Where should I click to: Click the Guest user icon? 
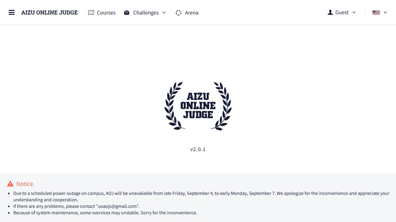(330, 12)
